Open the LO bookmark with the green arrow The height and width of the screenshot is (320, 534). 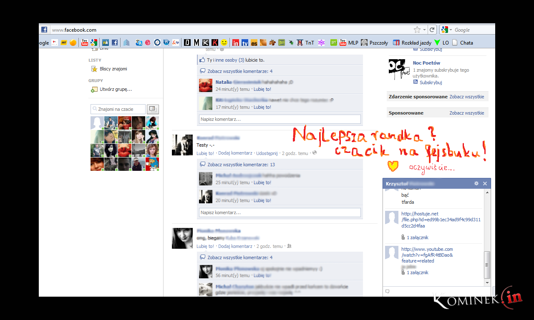(x=441, y=42)
